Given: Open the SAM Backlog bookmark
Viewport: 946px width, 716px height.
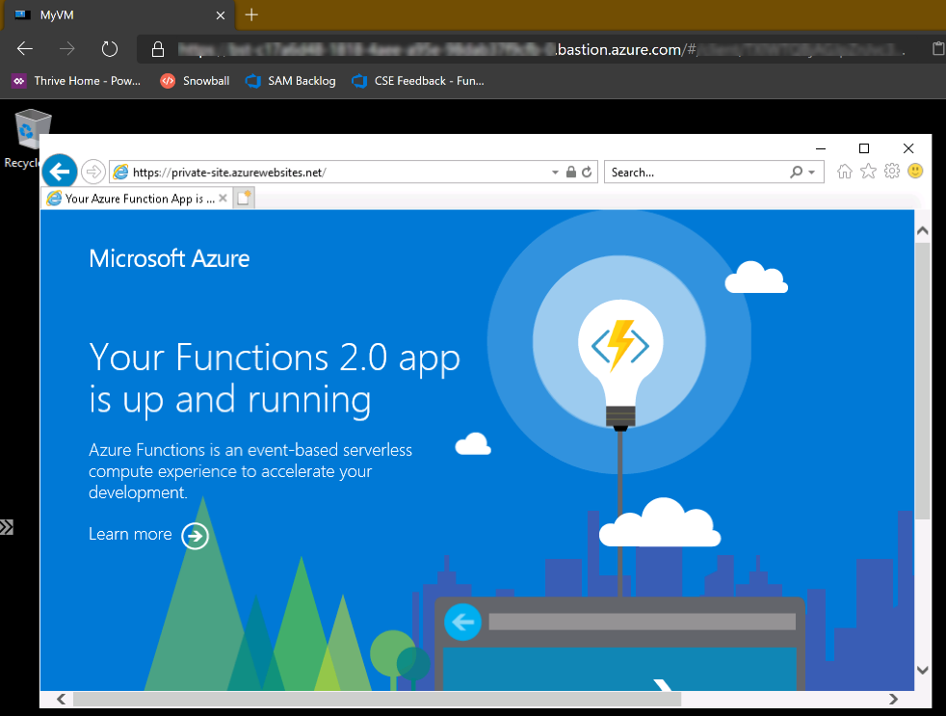Looking at the screenshot, I should tap(290, 81).
